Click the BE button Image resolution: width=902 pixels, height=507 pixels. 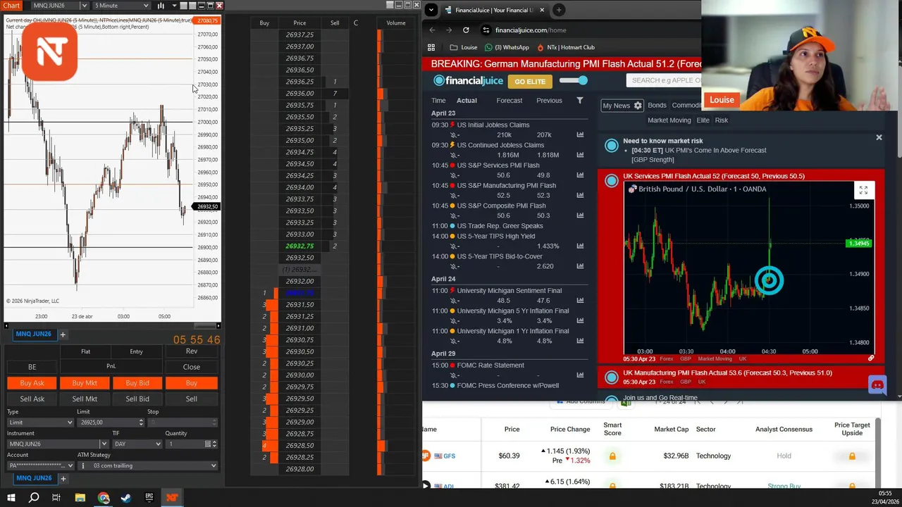32,367
